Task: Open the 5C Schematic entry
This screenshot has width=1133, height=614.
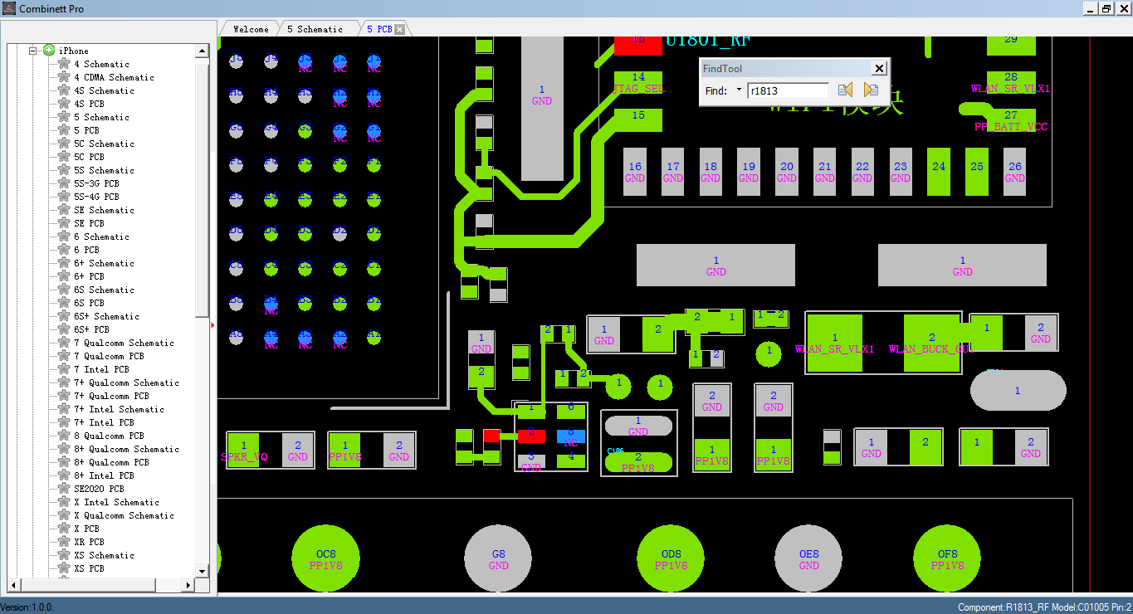Action: (x=104, y=144)
